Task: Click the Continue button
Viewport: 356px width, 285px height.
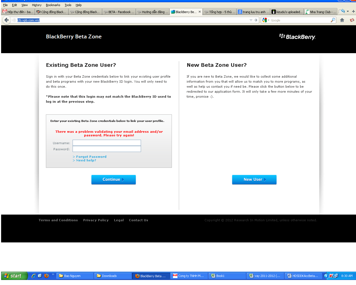Action: click(113, 180)
